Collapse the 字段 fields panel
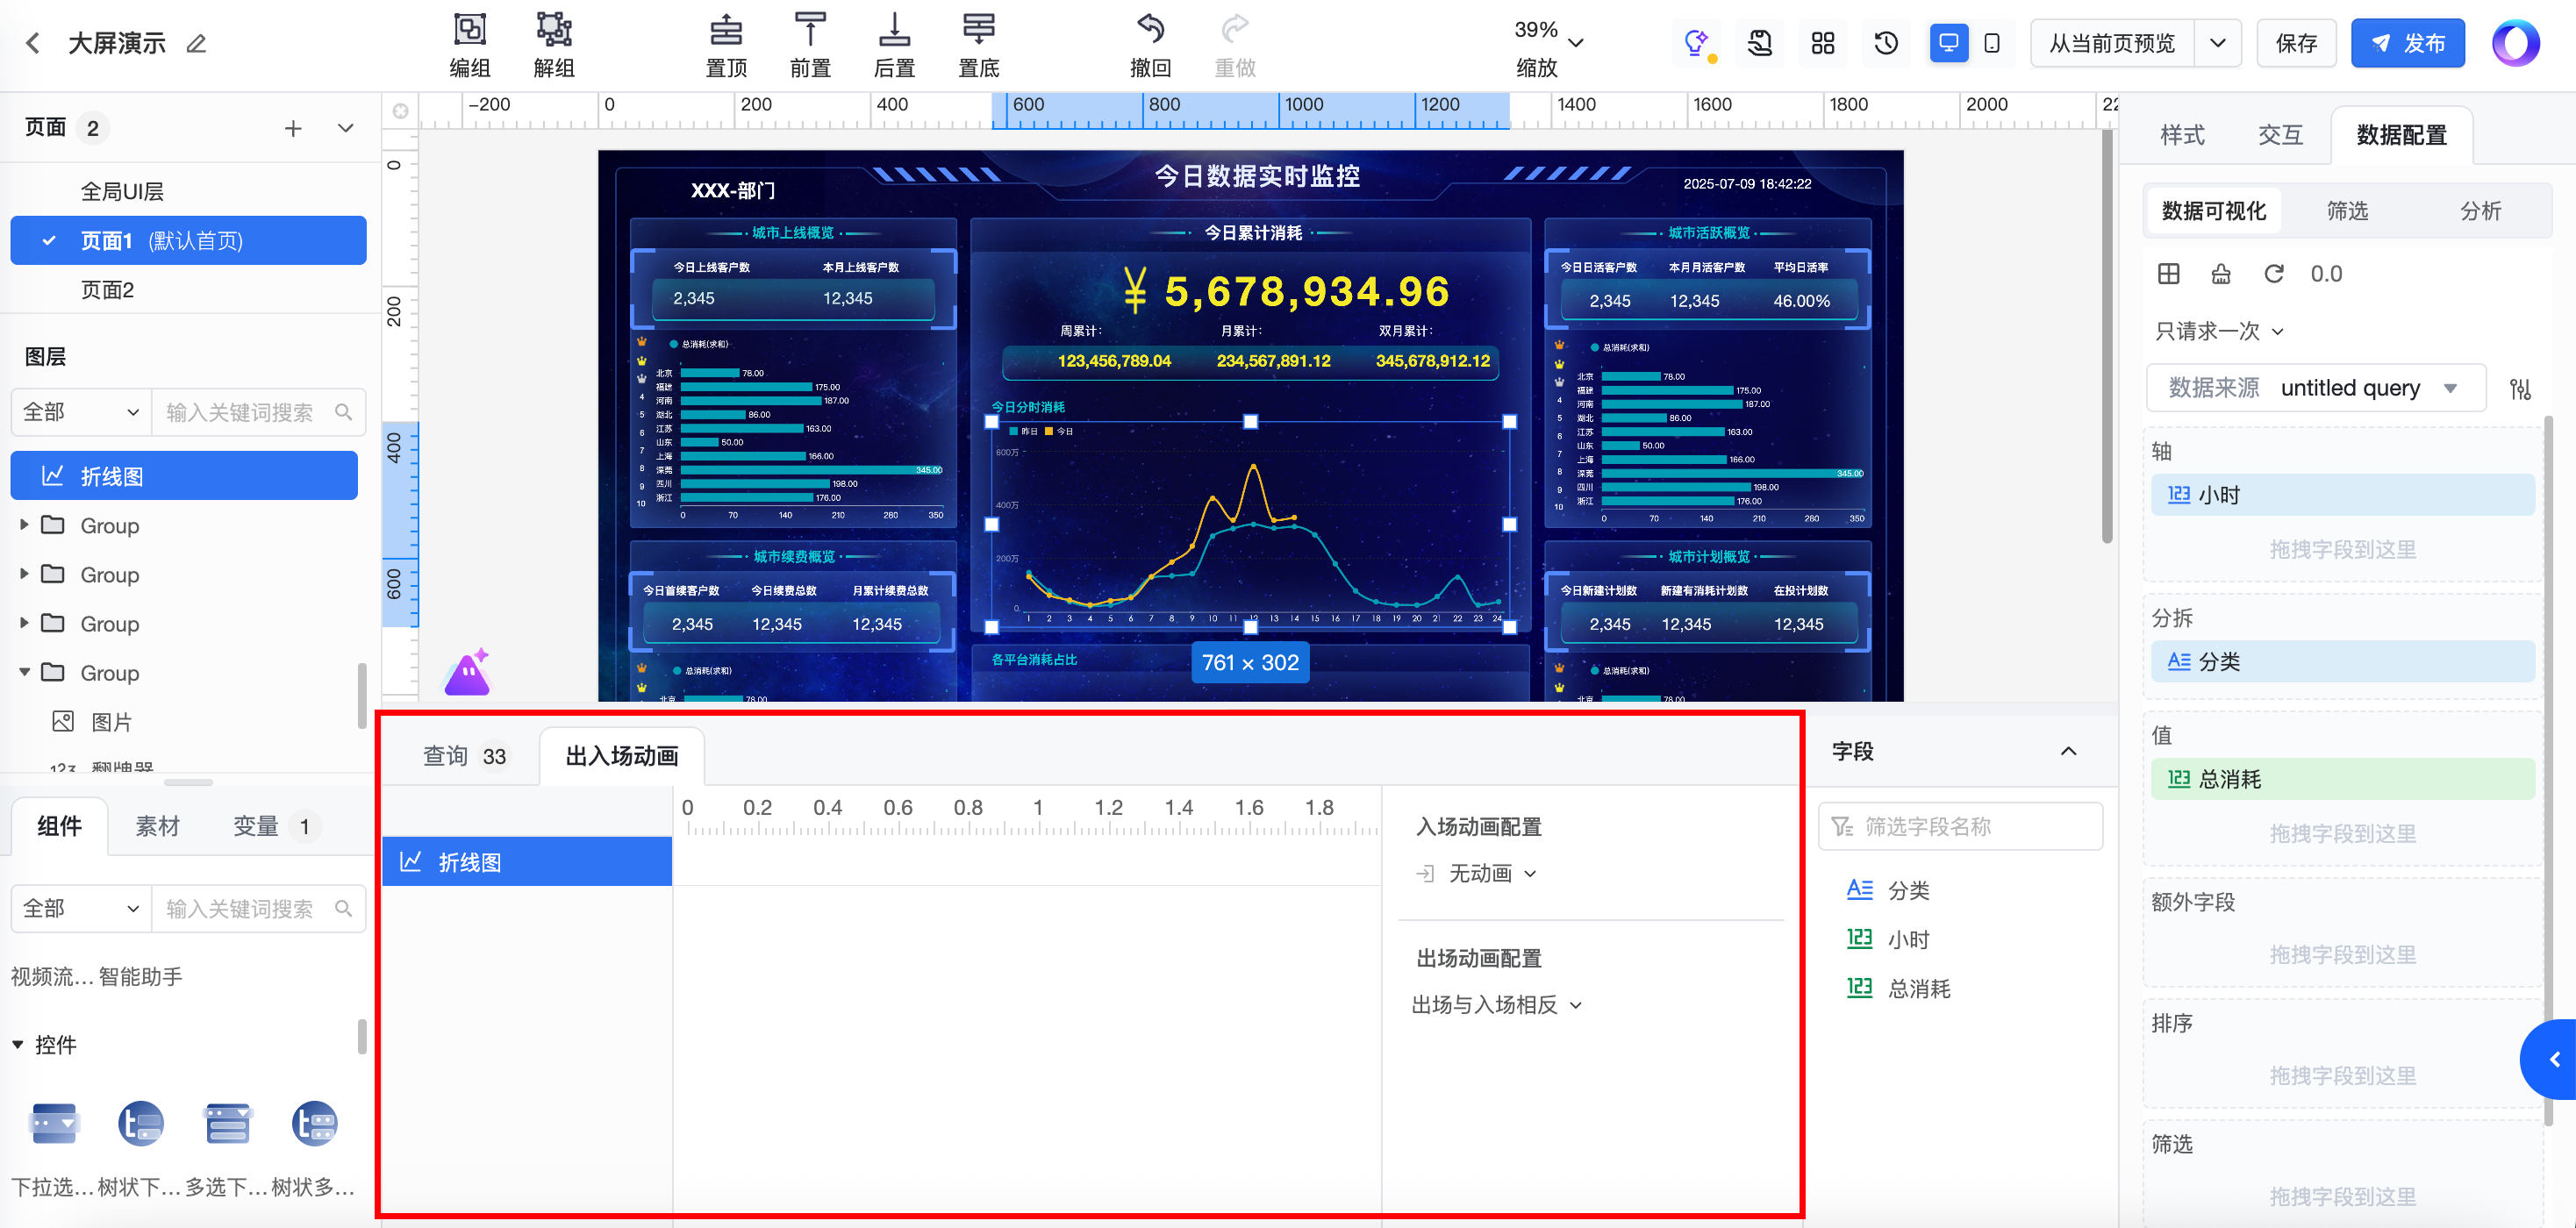This screenshot has width=2576, height=1228. pos(2068,751)
